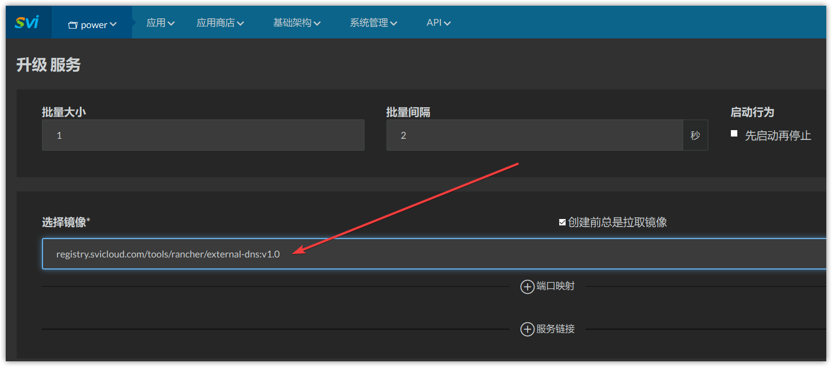Click the plus icon for 端口映射

tap(527, 286)
